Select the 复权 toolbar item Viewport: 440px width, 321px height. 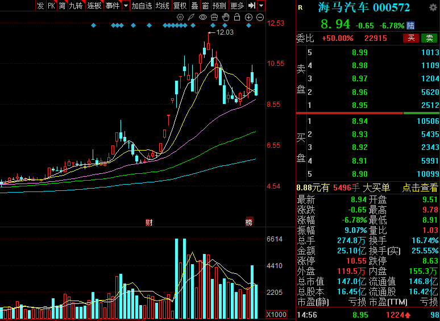(180, 5)
